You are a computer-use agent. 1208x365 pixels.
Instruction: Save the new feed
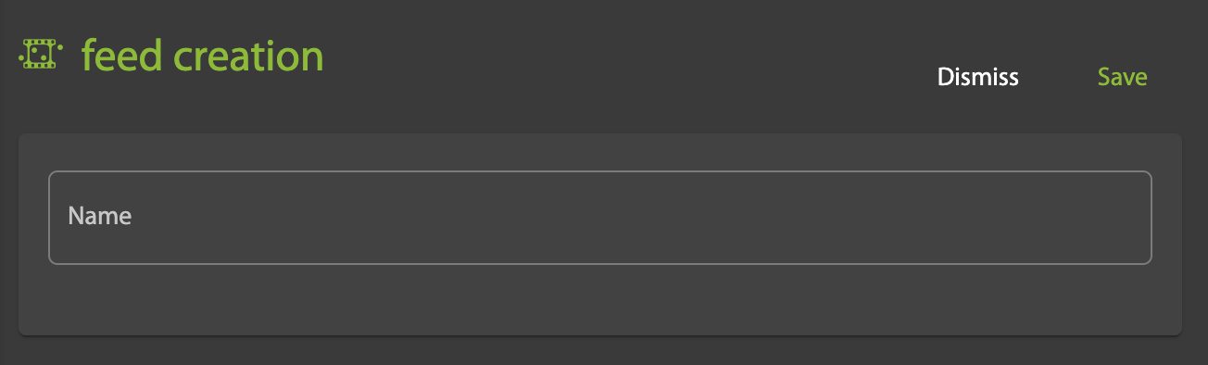click(x=1123, y=77)
